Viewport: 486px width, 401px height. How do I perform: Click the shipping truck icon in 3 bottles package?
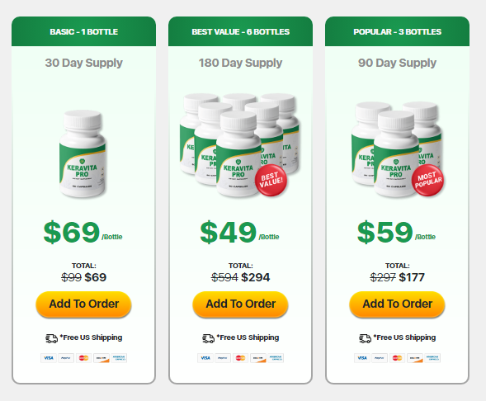(366, 338)
